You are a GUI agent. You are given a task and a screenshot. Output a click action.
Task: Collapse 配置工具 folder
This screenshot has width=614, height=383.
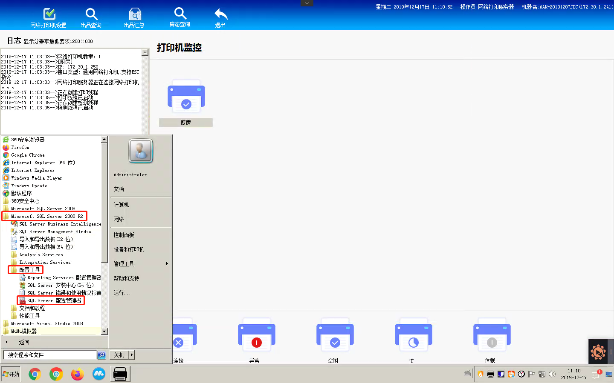[26, 270]
